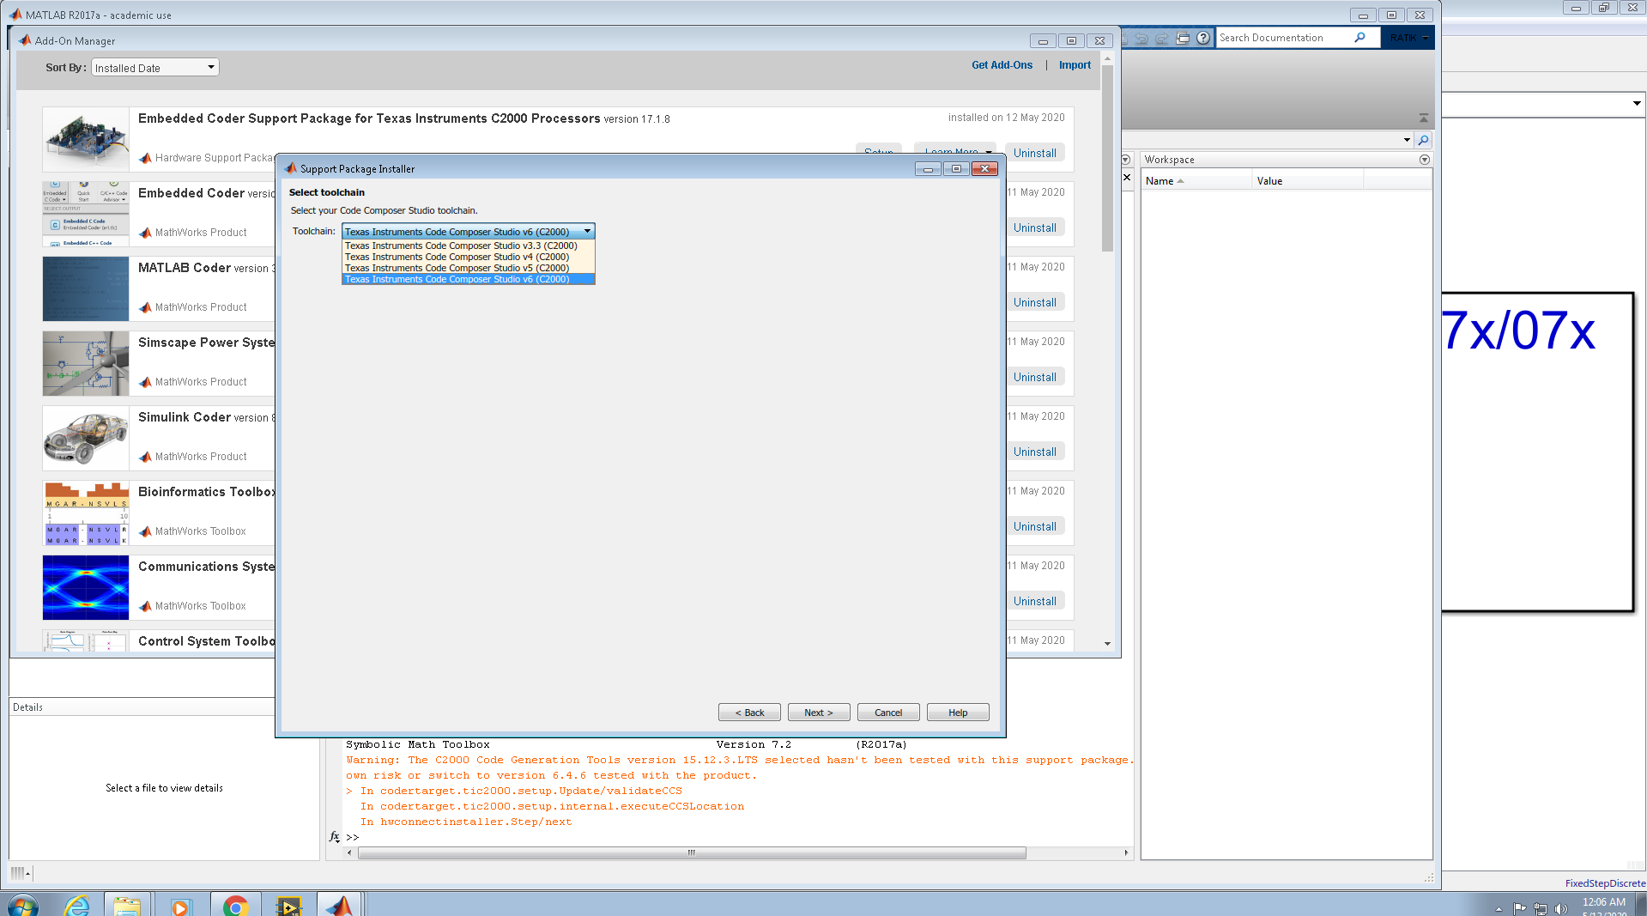Open LabVIEW from the taskbar
The width and height of the screenshot is (1647, 916).
[x=288, y=905]
